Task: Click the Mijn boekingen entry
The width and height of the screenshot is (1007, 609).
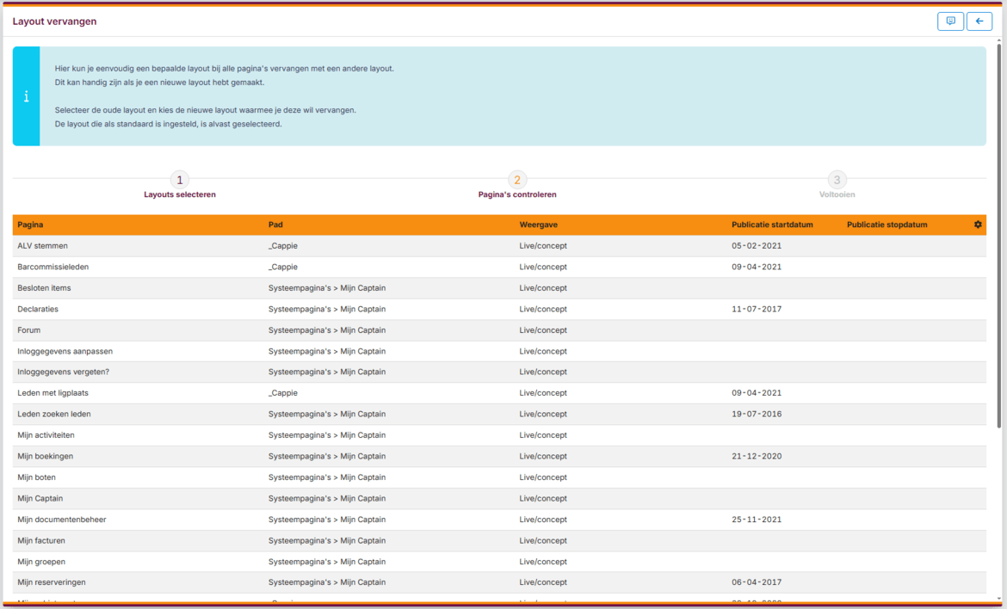Action: click(45, 457)
